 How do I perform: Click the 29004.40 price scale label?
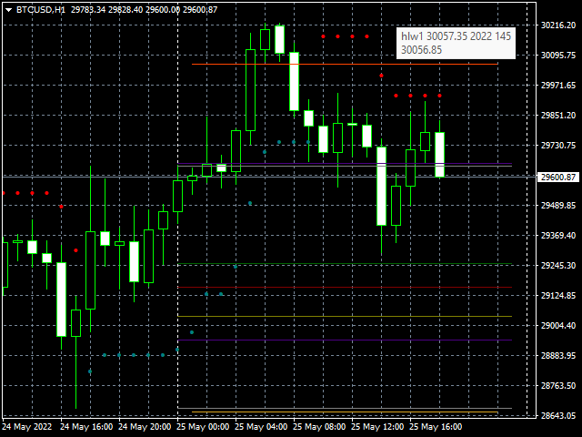point(558,326)
